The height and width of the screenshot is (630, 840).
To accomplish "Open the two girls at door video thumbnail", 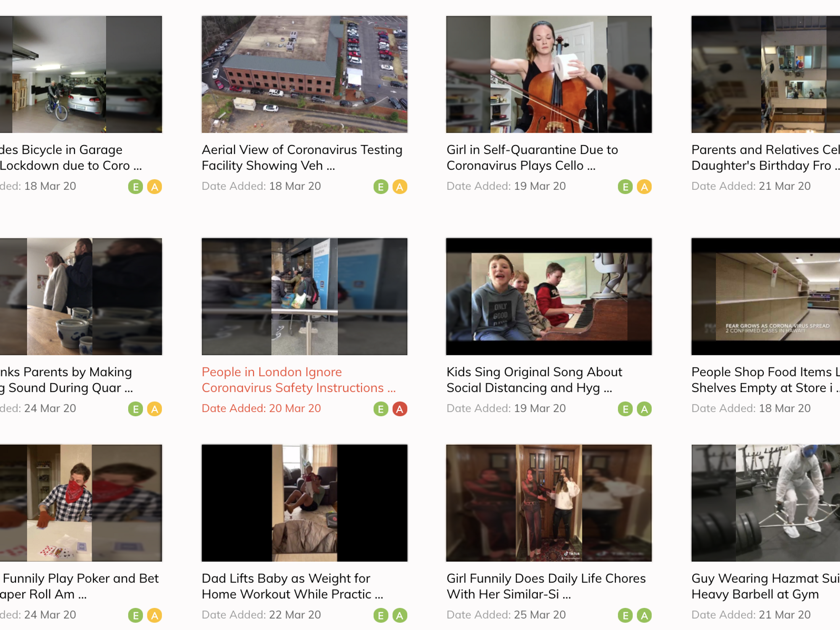I will [549, 503].
